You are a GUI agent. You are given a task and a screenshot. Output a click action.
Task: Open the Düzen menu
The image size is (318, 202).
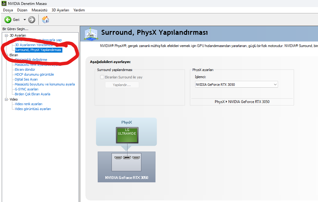[x=22, y=10]
